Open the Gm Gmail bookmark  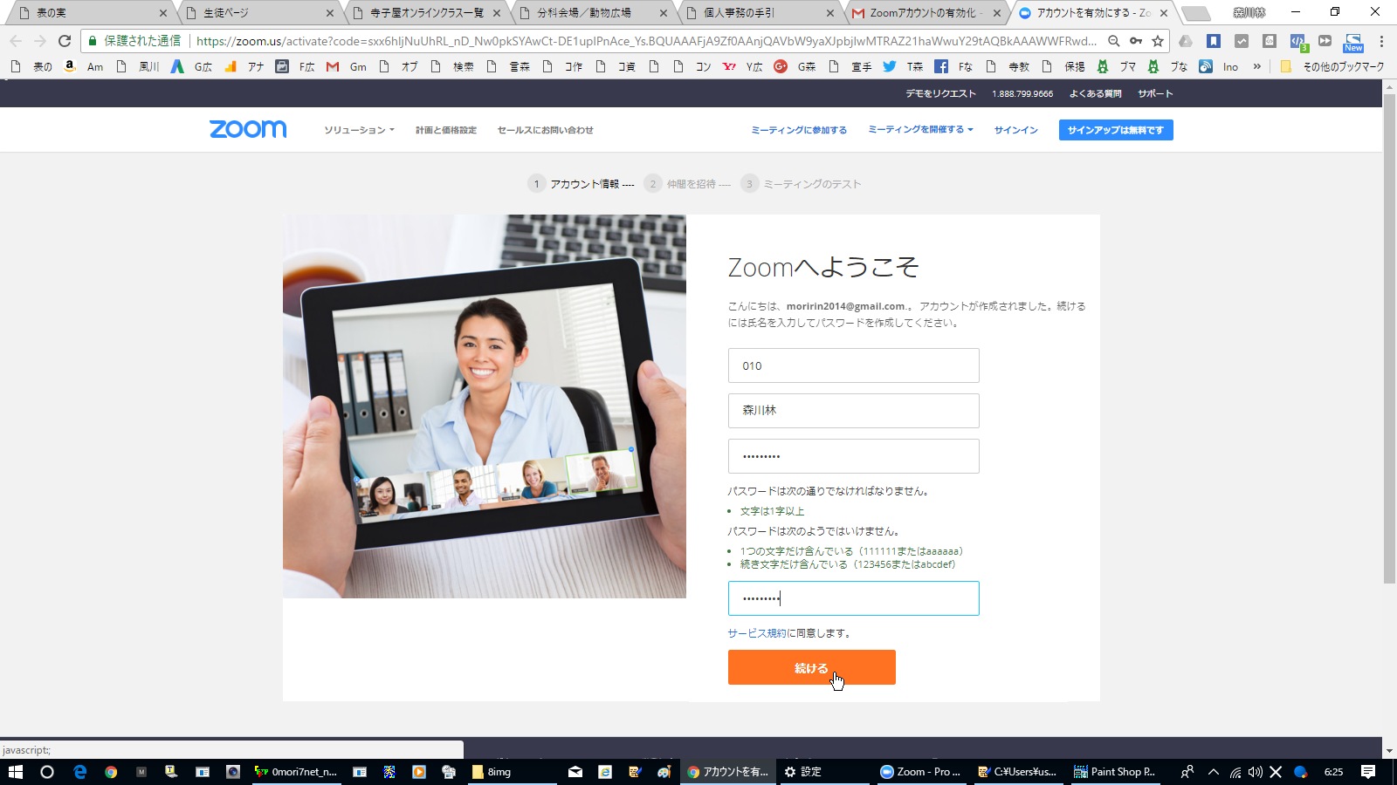coord(347,66)
